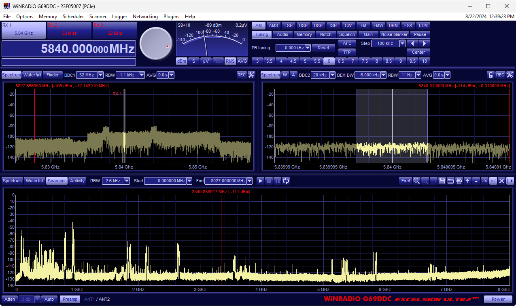Switch to the Noise blanker tab
516x306 pixels.
[394, 34]
